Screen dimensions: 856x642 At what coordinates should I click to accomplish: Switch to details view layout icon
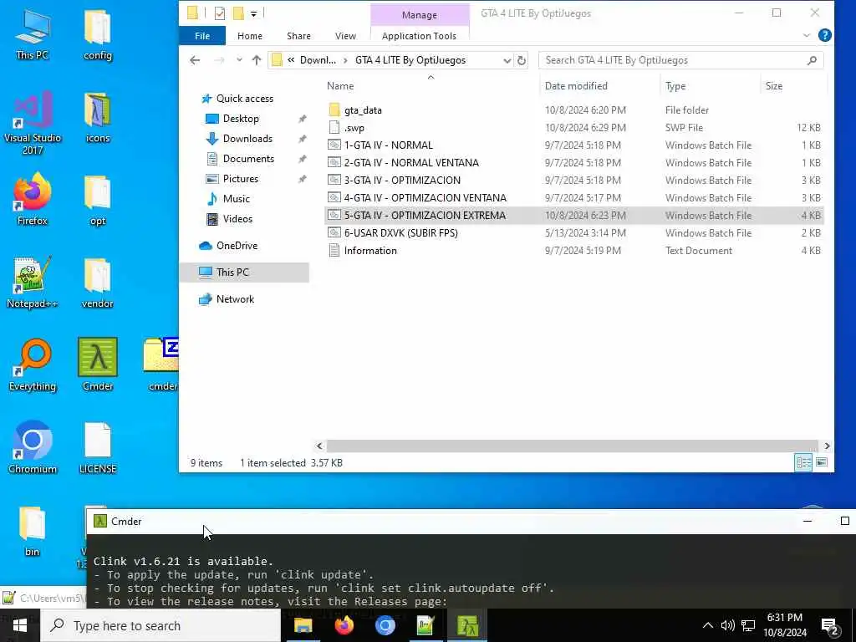[x=803, y=462]
